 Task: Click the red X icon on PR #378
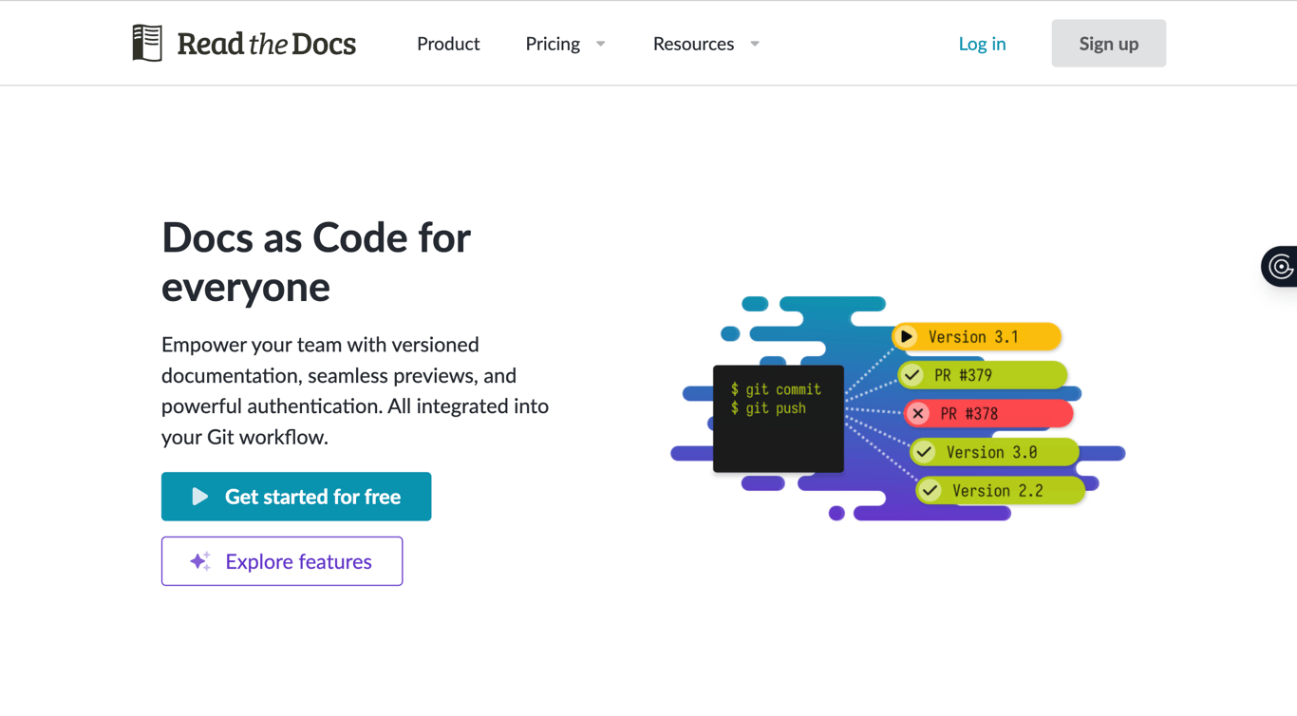[918, 414]
